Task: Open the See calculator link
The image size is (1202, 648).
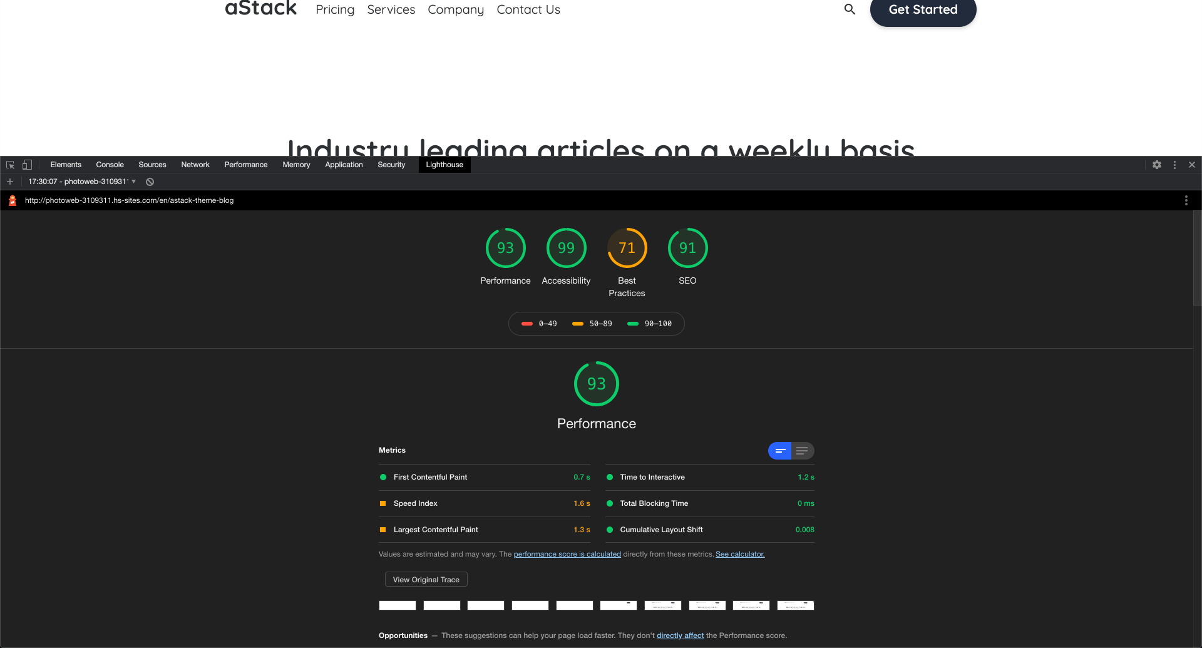Action: click(x=740, y=554)
